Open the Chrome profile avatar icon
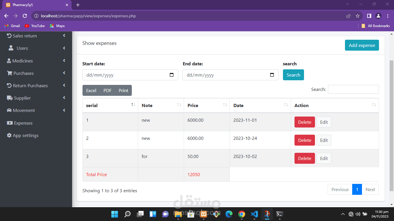 pyautogui.click(x=378, y=16)
